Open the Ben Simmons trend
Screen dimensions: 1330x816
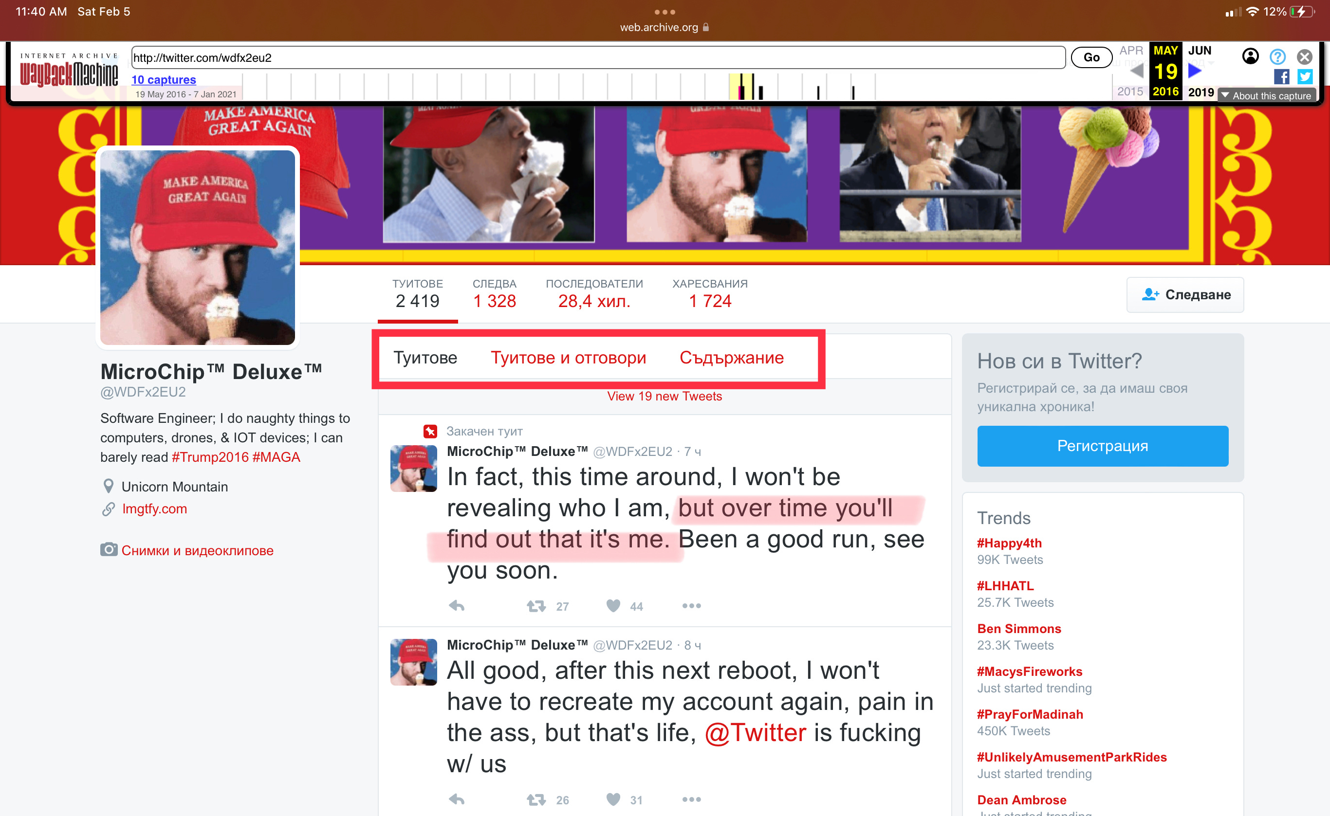[1019, 629]
